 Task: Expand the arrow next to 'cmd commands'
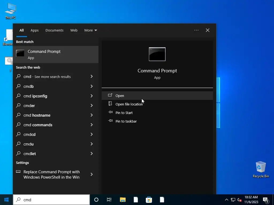(92, 124)
